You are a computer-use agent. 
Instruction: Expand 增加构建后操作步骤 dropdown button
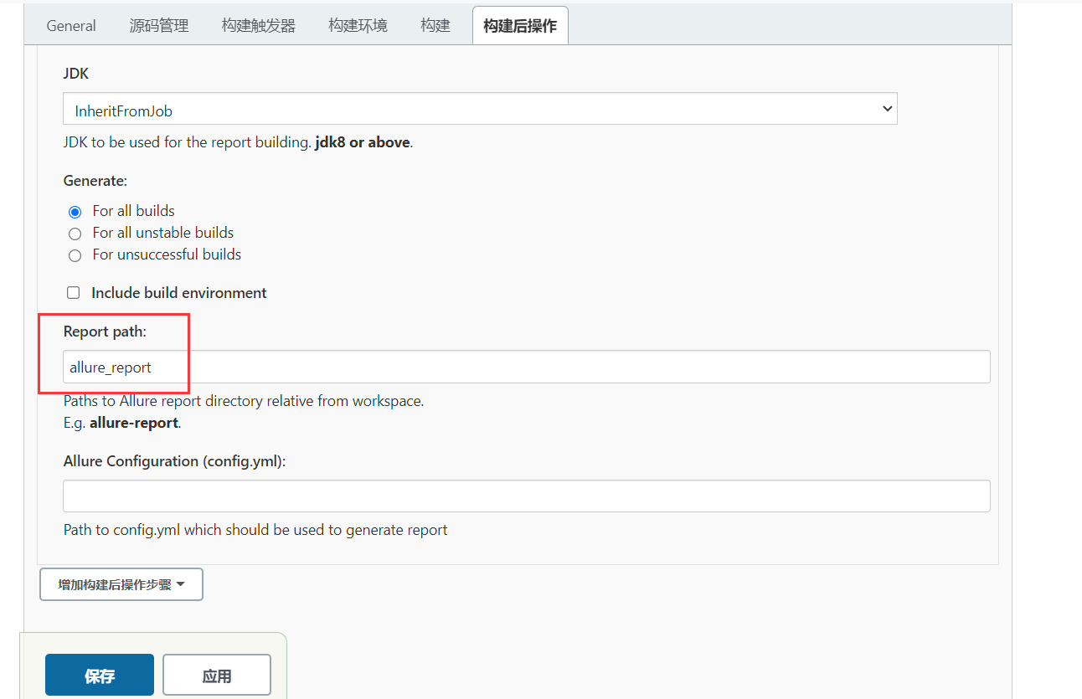pyautogui.click(x=121, y=584)
